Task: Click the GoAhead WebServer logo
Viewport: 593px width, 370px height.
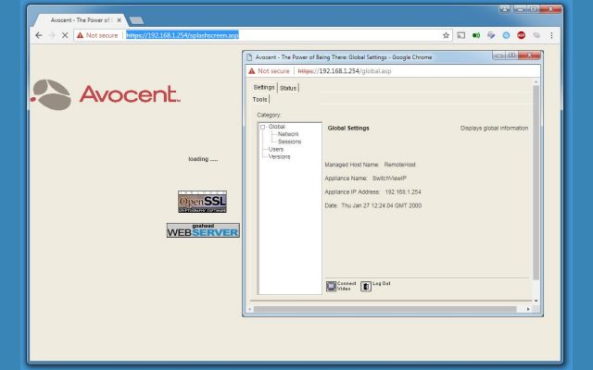Action: pyautogui.click(x=203, y=230)
